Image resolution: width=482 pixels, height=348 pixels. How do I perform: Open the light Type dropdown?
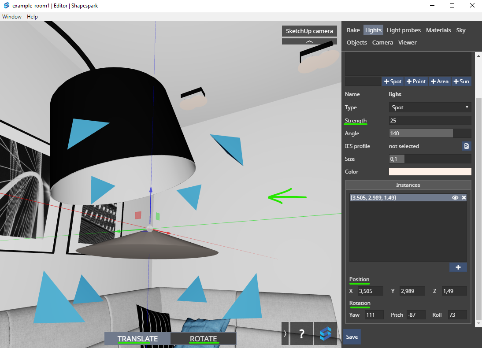click(430, 107)
